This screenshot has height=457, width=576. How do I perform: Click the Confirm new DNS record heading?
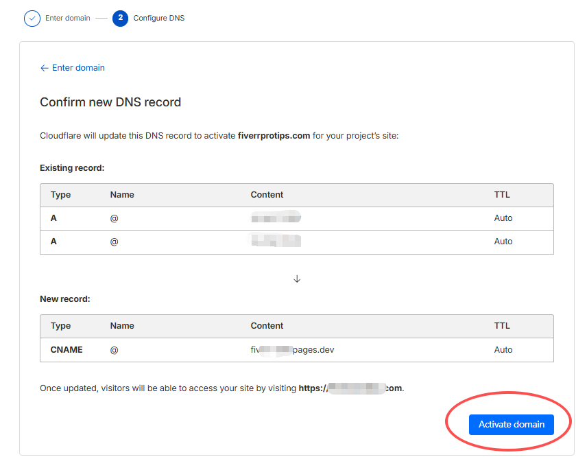pyautogui.click(x=110, y=102)
